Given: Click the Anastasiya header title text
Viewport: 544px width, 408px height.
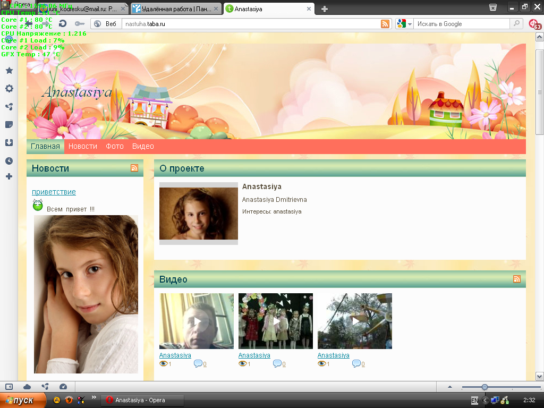Looking at the screenshot, I should pos(77,92).
